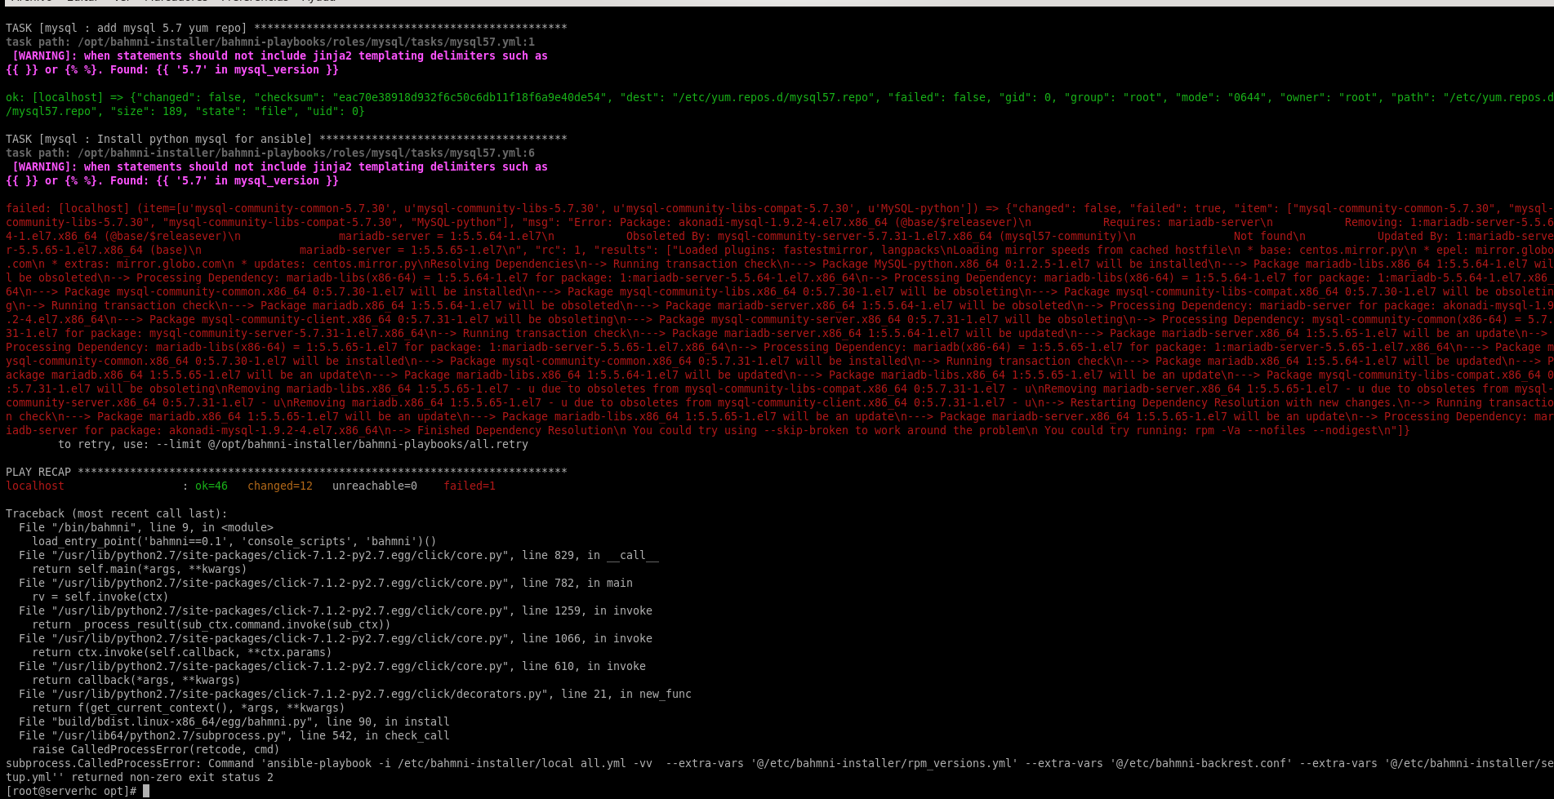
Task: Click the '[root@serverhc opt]#' prompt text
Action: [x=70, y=791]
